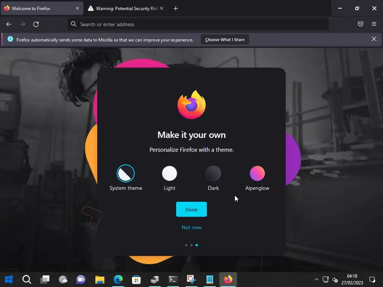Image resolution: width=383 pixels, height=287 pixels.
Task: Open Snipping Tool from the taskbar
Action: (191, 280)
